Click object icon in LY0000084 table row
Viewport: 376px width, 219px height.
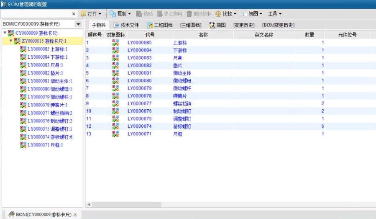pos(115,50)
